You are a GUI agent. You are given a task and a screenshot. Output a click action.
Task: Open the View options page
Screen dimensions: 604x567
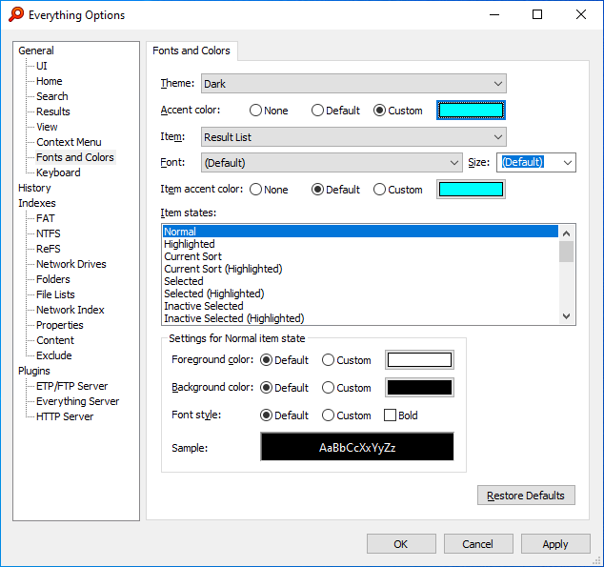tap(47, 127)
